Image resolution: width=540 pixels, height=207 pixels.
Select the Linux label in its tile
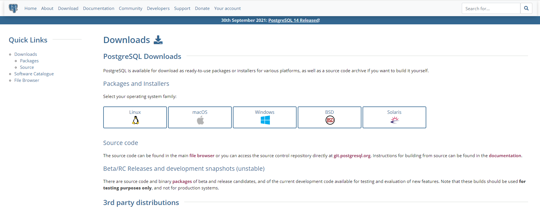pyautogui.click(x=135, y=112)
